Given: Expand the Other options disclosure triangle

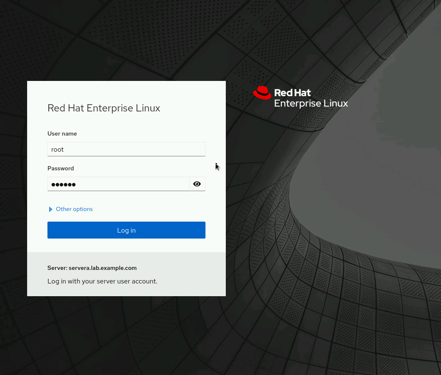Looking at the screenshot, I should pos(51,209).
